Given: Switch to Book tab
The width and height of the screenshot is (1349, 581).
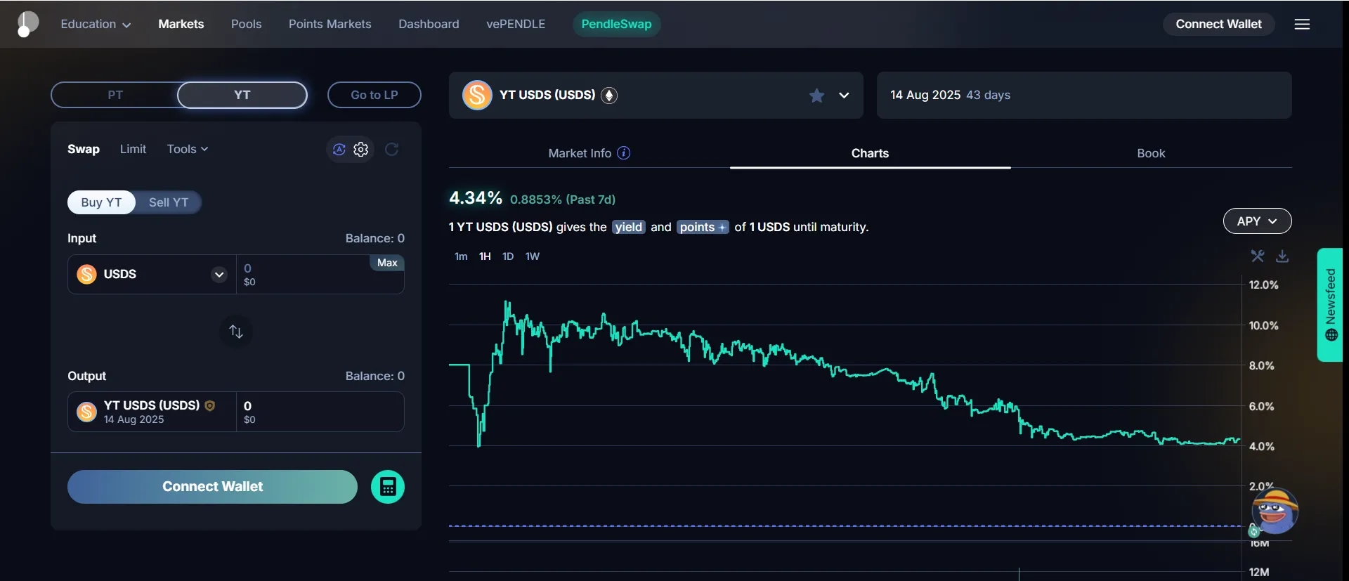Looking at the screenshot, I should tap(1151, 153).
